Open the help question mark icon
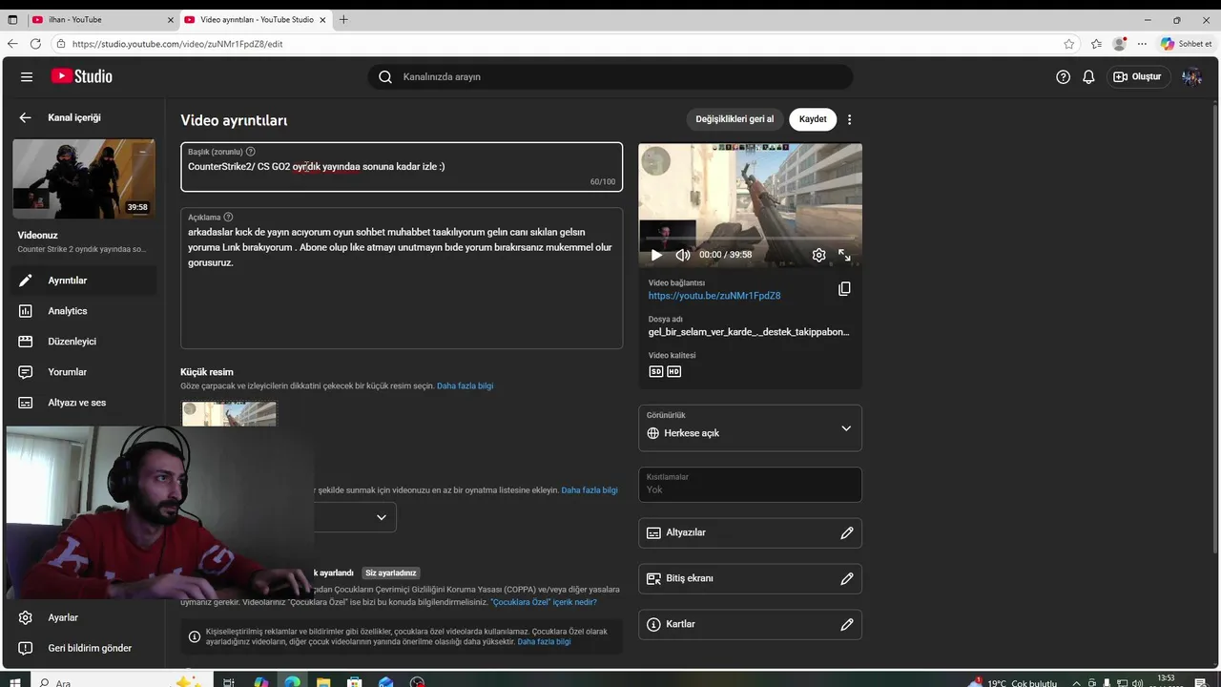 click(1063, 76)
